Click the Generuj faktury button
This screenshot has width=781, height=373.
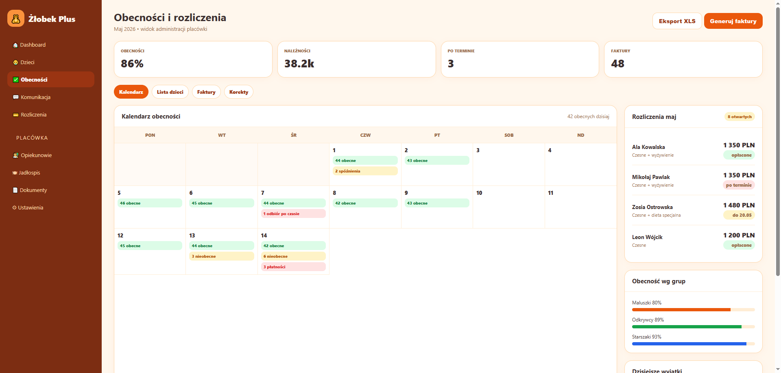pos(733,21)
